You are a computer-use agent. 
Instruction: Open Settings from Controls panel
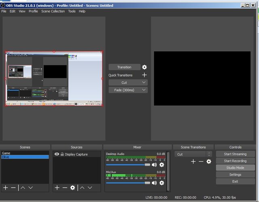[x=235, y=175]
